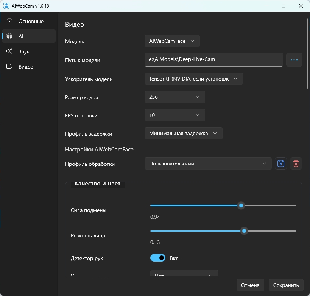Click the Качество и цвет group title

pos(97,184)
